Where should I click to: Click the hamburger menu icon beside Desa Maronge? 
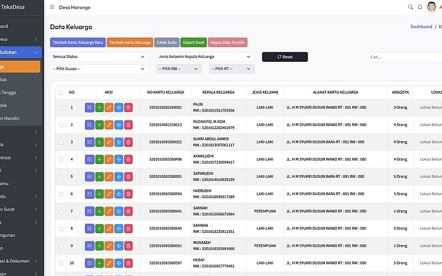click(x=52, y=7)
